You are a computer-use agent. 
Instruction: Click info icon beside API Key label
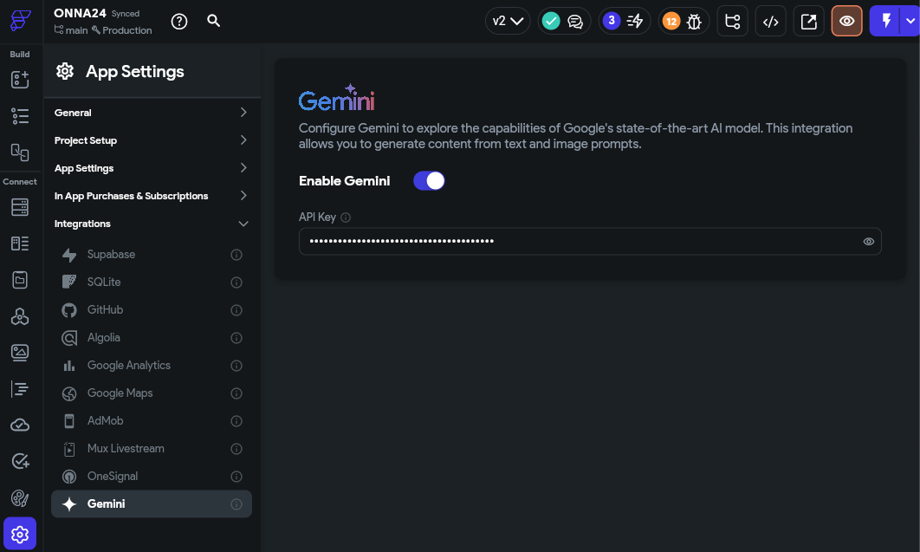click(346, 218)
